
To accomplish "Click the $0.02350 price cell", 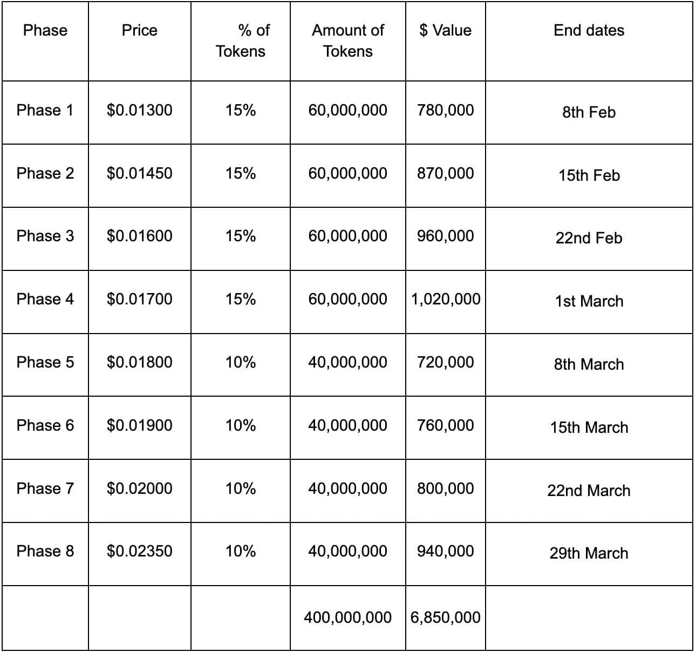I will click(x=139, y=551).
